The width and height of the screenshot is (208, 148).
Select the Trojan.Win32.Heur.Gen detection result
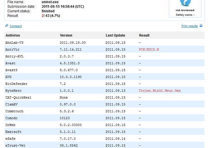click(x=160, y=91)
